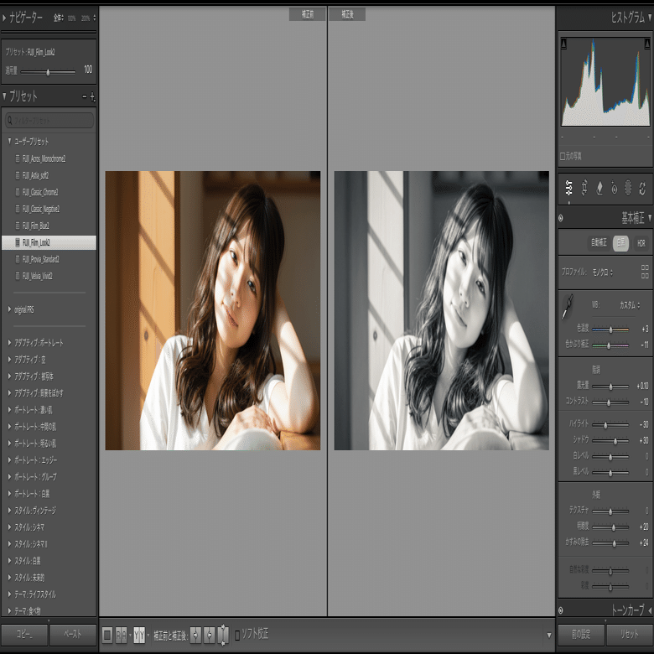The image size is (654, 654).
Task: Toggle the 基本補正 panel on/off switch
Action: (x=561, y=218)
